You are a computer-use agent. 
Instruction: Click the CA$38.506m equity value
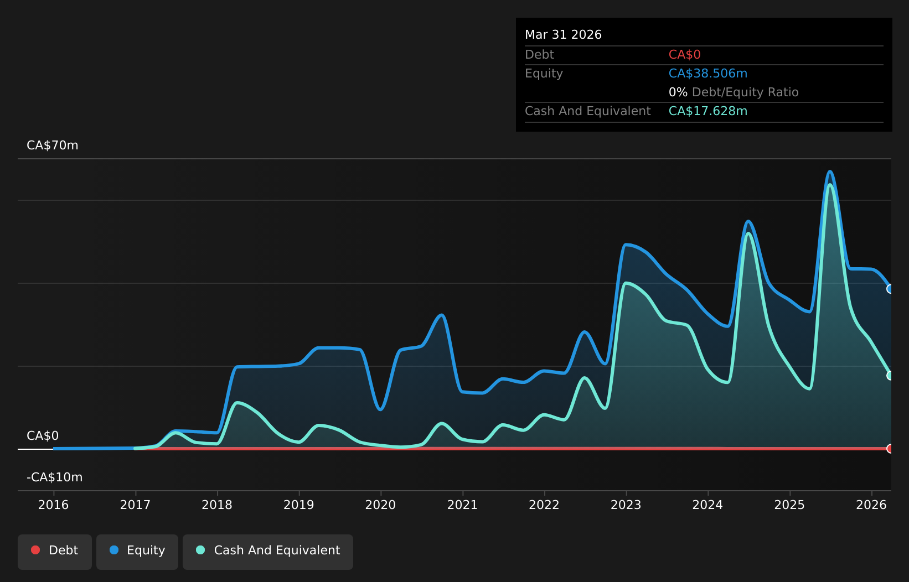coord(708,74)
